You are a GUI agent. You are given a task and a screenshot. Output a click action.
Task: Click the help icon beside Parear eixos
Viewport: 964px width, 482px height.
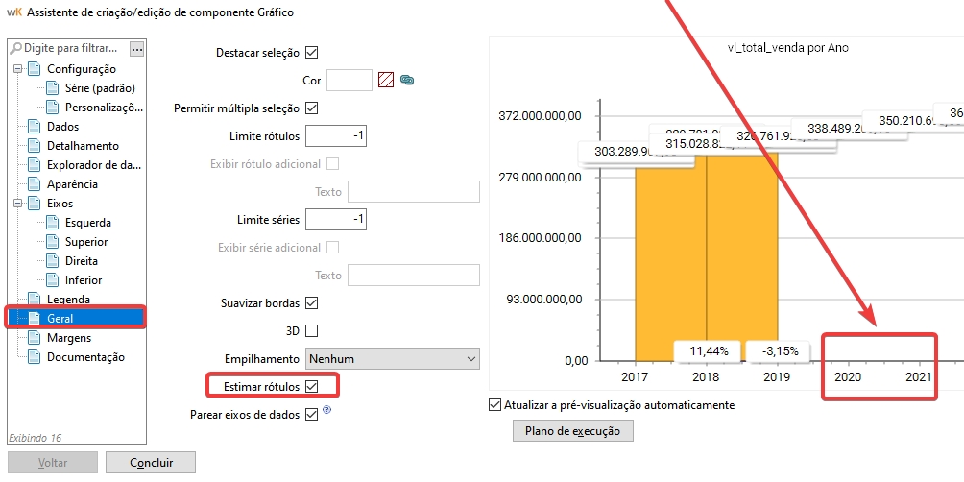click(x=327, y=411)
